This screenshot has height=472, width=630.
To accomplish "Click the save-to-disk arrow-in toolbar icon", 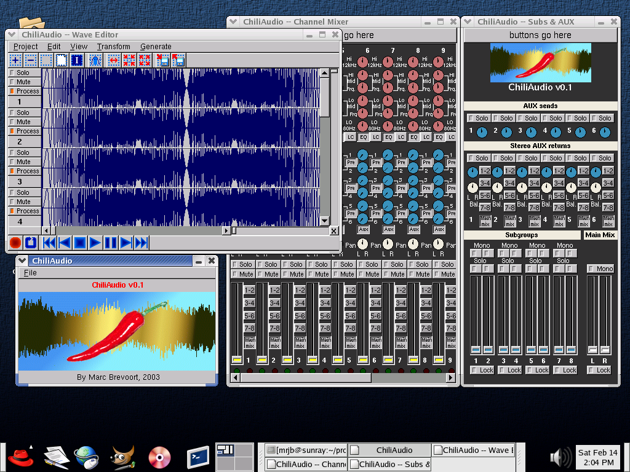I will [x=162, y=61].
